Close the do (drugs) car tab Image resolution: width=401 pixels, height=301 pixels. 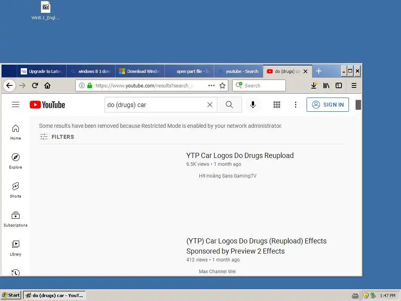pos(305,71)
